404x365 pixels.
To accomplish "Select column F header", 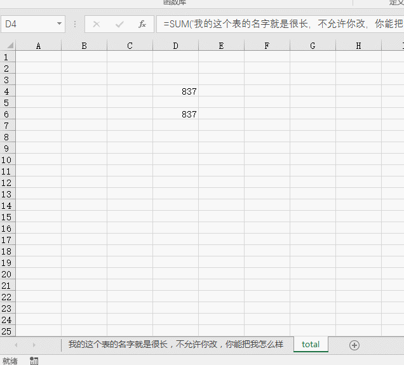I will pos(267,46).
